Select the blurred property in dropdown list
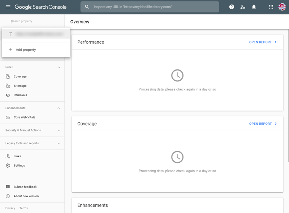This screenshot has height=213, width=289. click(36, 34)
